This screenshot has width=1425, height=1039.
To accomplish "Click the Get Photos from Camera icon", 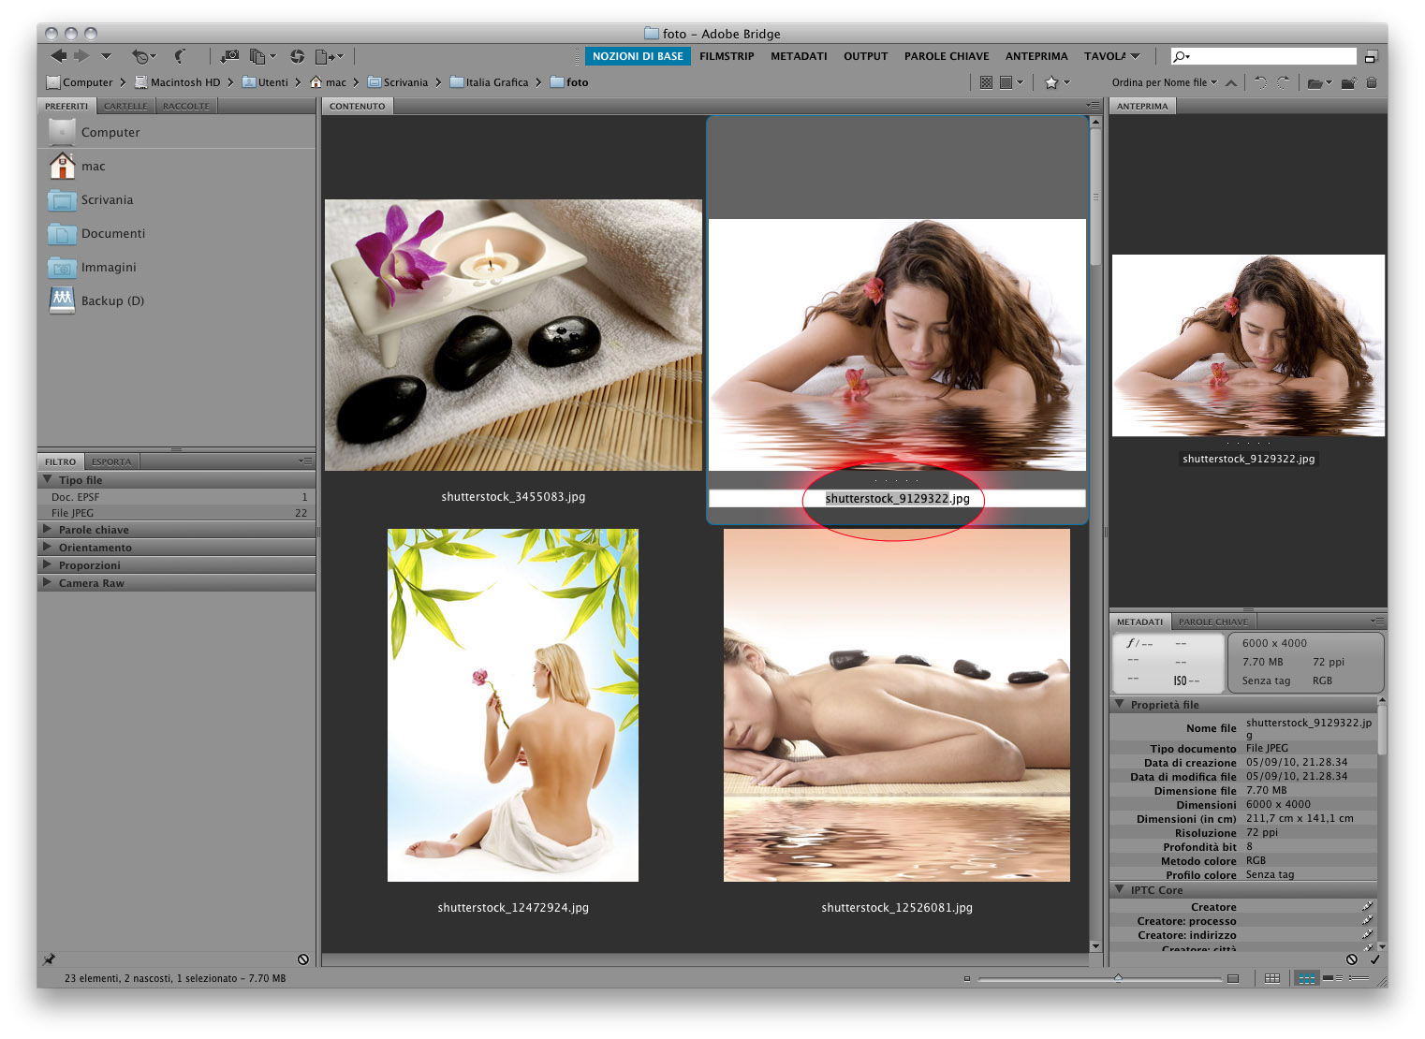I will pos(229,56).
